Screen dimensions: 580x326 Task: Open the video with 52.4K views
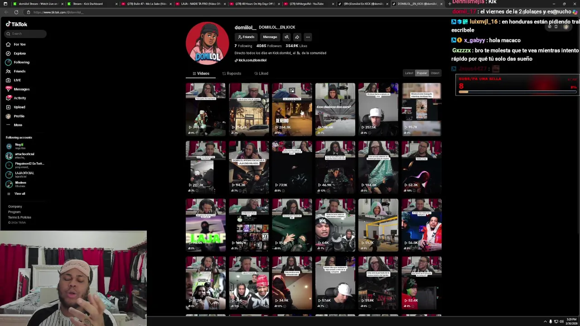pyautogui.click(x=421, y=283)
